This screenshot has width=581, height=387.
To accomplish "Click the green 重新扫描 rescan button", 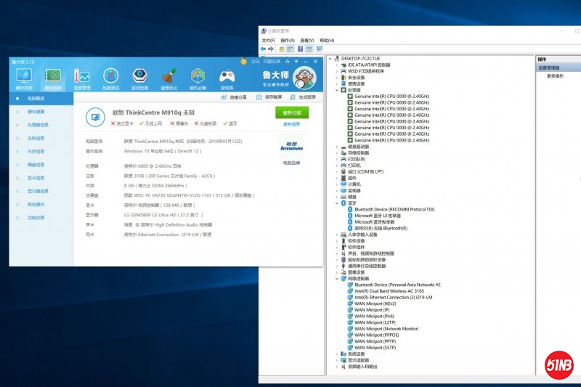I will tap(291, 113).
